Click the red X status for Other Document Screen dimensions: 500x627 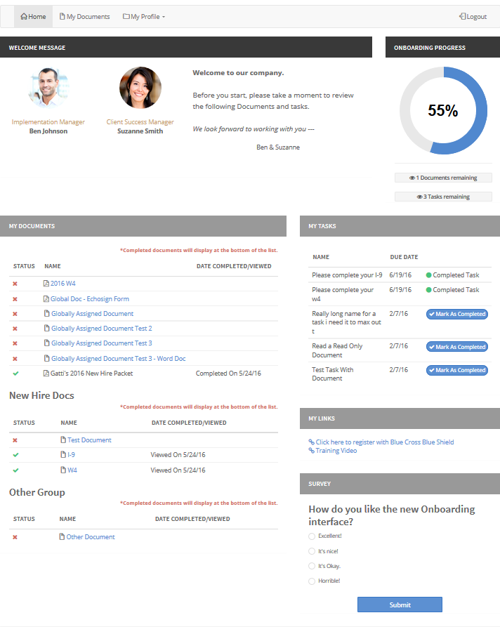15,537
